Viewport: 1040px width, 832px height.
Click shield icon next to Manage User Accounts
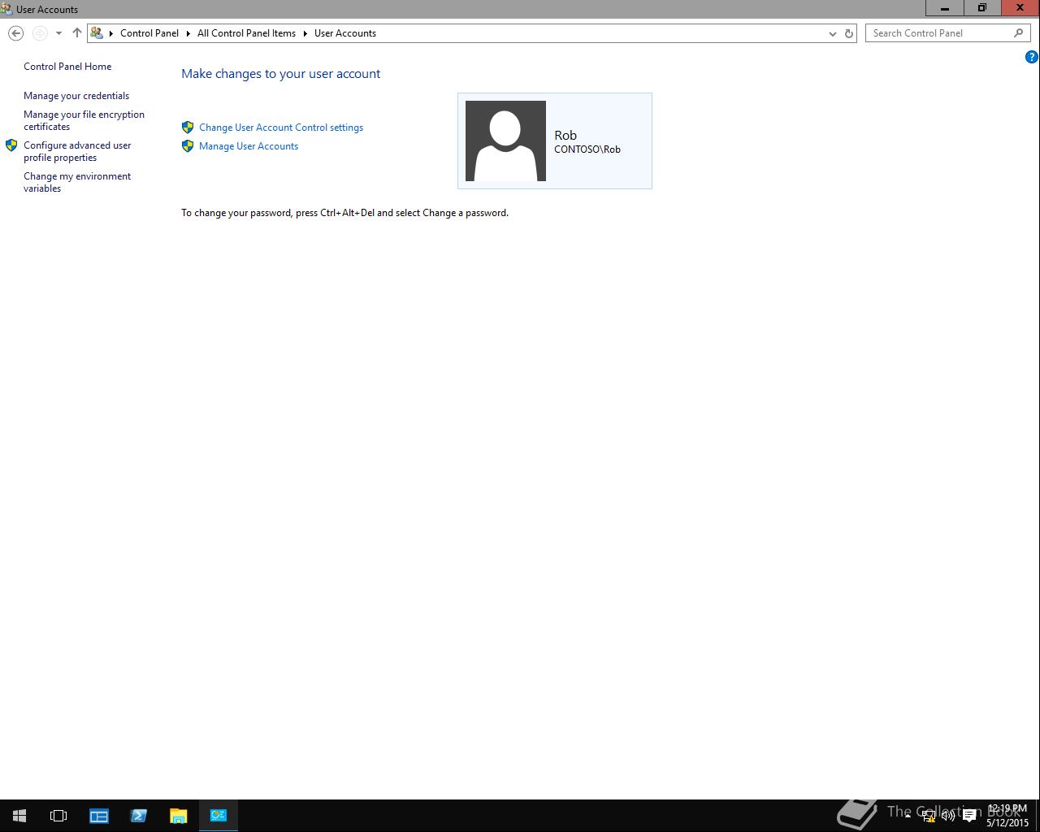coord(188,146)
